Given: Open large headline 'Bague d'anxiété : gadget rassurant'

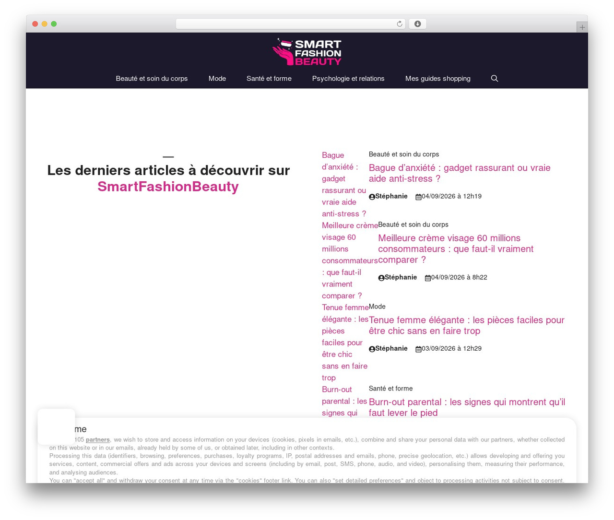Looking at the screenshot, I should [460, 173].
